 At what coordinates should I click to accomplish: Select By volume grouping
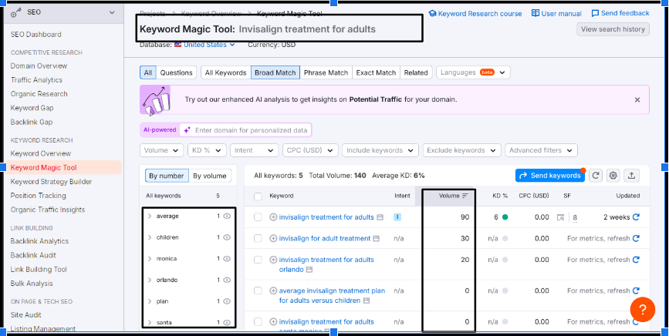(x=210, y=176)
